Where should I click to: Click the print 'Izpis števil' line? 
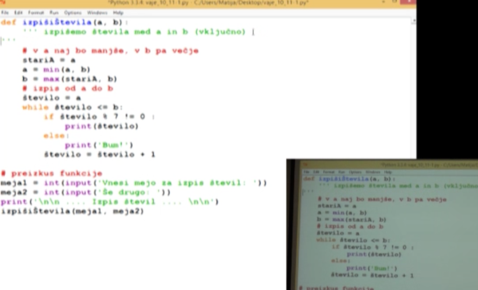coord(110,202)
